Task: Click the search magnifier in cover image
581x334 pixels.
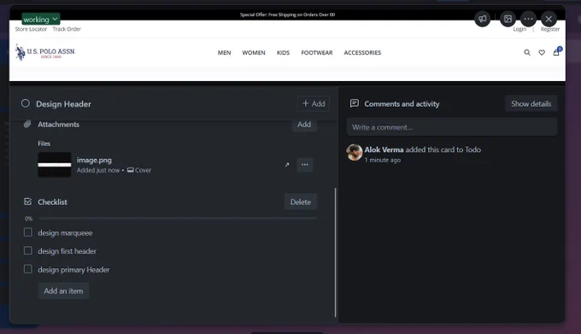Action: 527,53
